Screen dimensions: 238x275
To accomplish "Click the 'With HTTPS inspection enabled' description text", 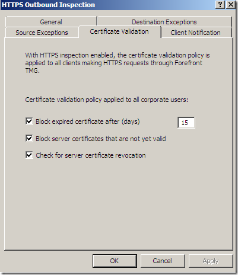I will tap(118, 63).
